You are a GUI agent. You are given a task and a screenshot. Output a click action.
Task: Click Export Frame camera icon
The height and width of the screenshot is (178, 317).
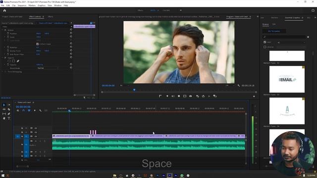pos(190,96)
